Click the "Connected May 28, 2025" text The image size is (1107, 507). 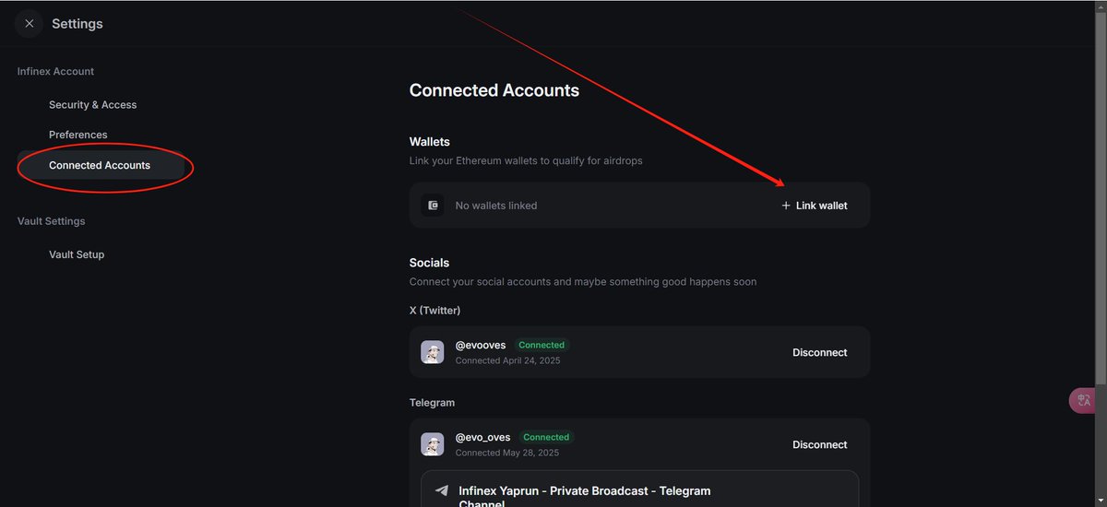pos(507,453)
